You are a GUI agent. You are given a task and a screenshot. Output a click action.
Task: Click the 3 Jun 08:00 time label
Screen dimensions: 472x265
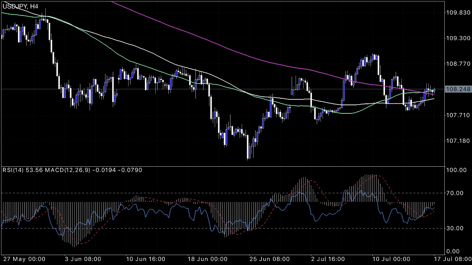pos(84,259)
